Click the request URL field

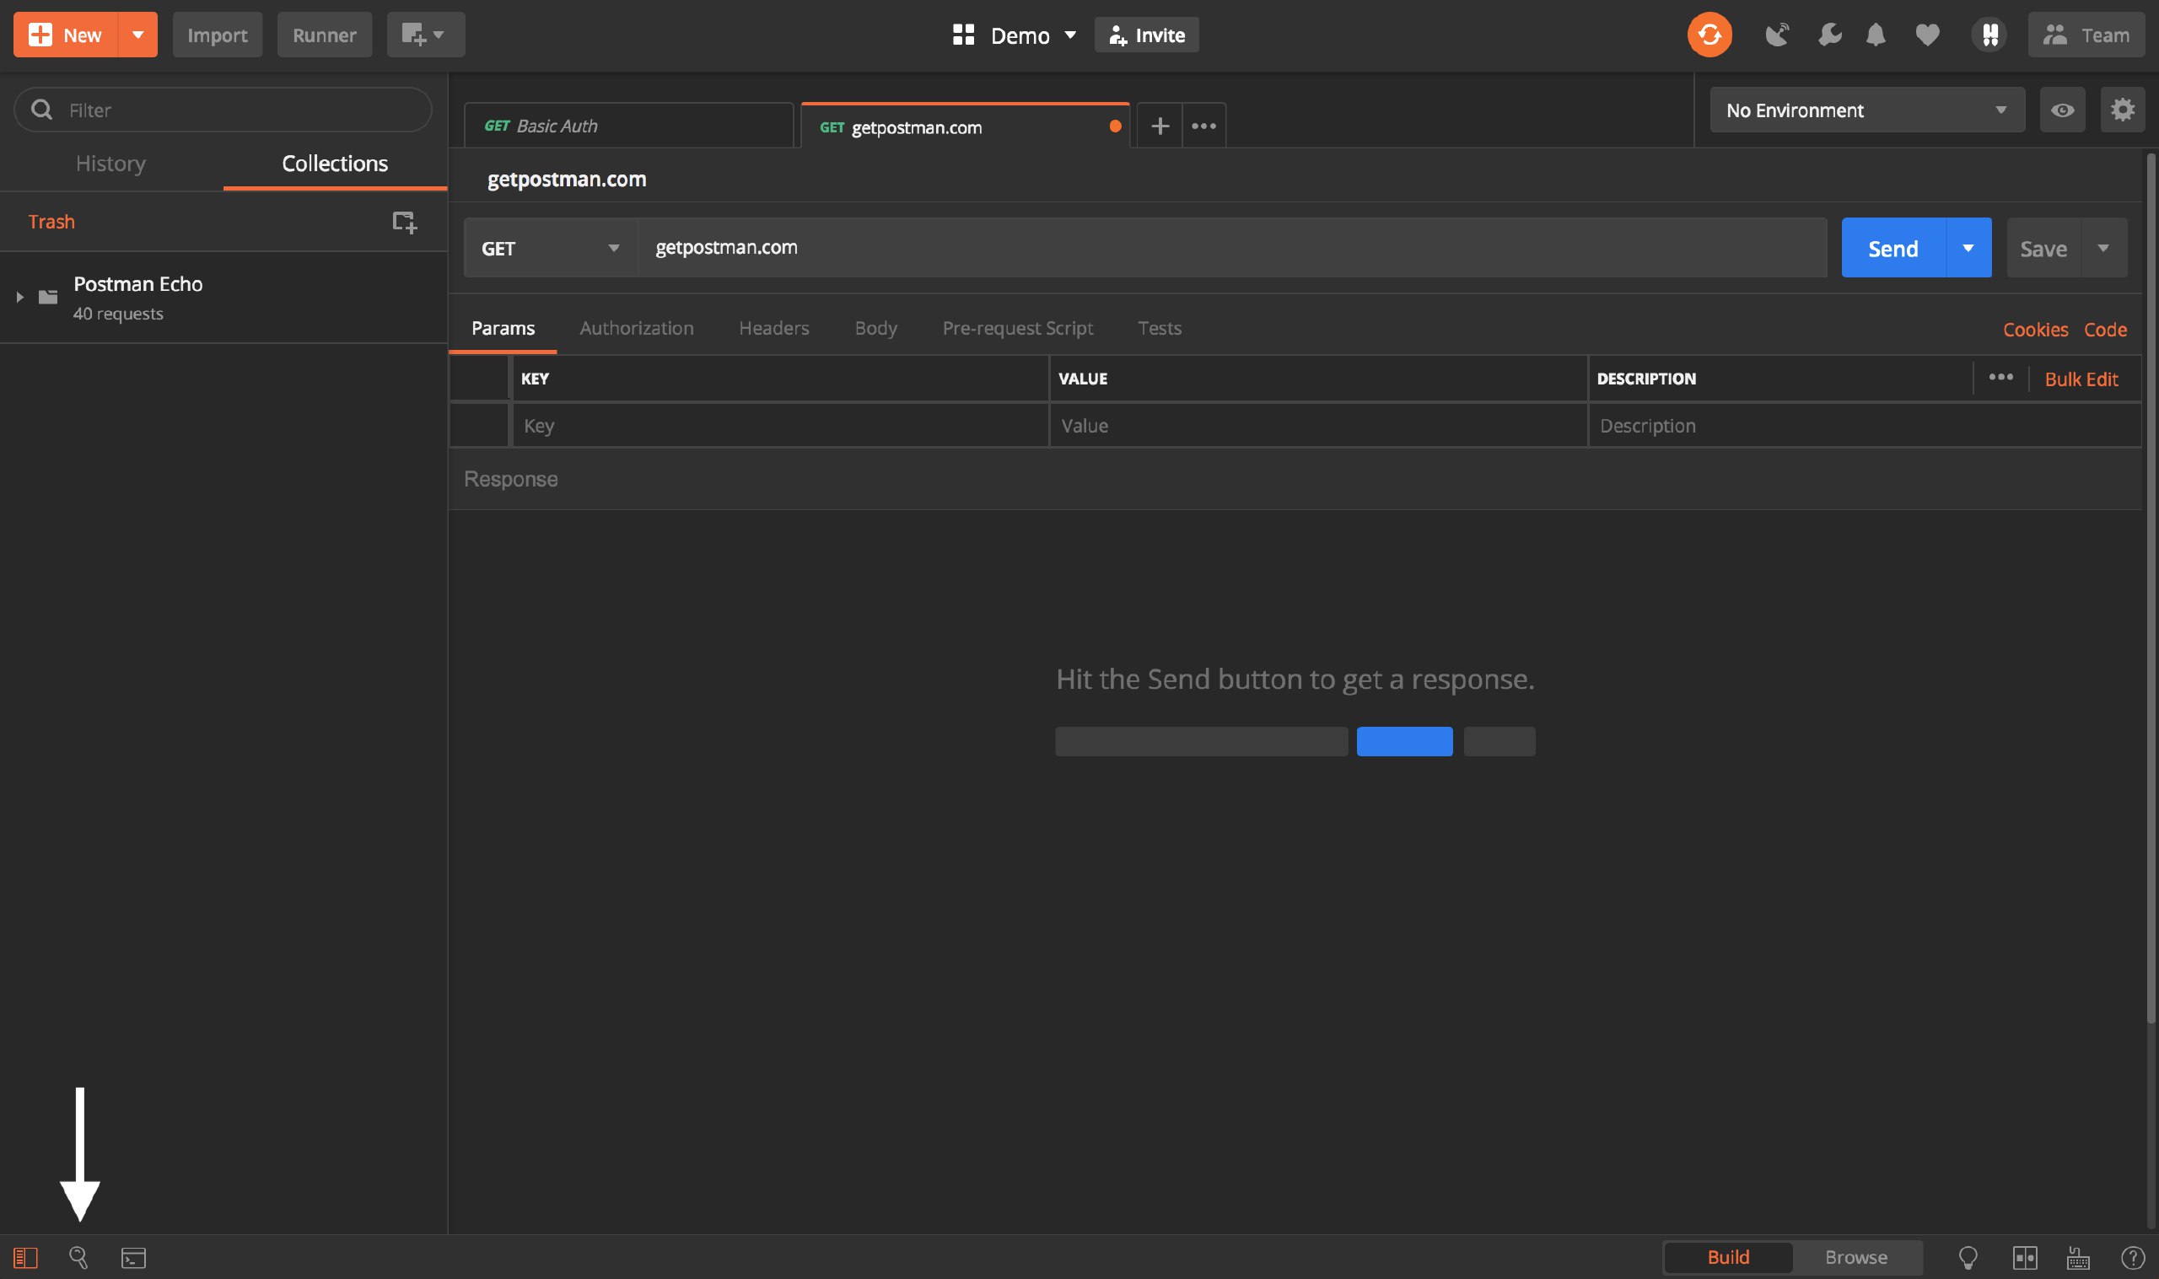(x=1231, y=248)
